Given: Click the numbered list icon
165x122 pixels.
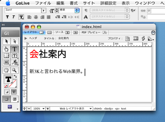Looking at the screenshot, I should (58, 17).
